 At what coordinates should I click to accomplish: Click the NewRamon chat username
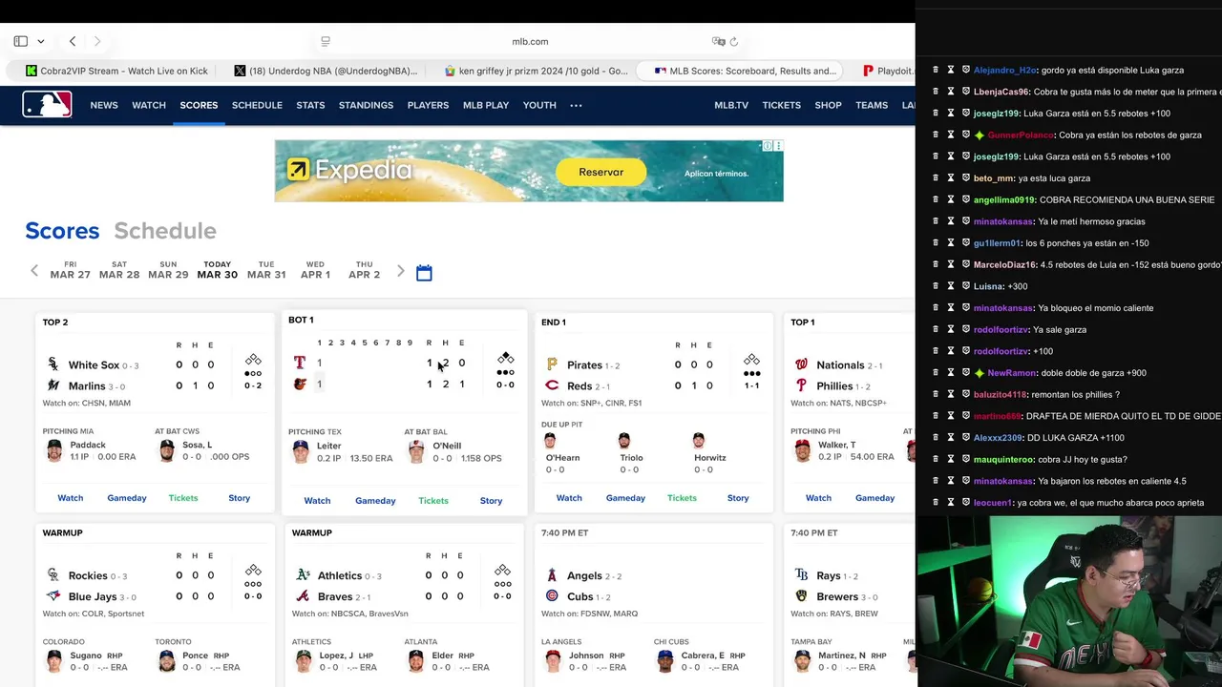point(1012,373)
